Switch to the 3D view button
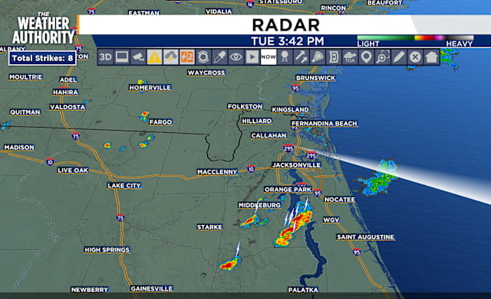The image size is (491, 299). (106, 57)
